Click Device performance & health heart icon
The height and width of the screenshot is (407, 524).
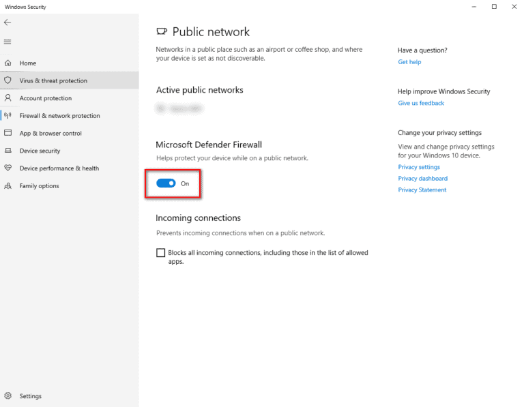(8, 168)
